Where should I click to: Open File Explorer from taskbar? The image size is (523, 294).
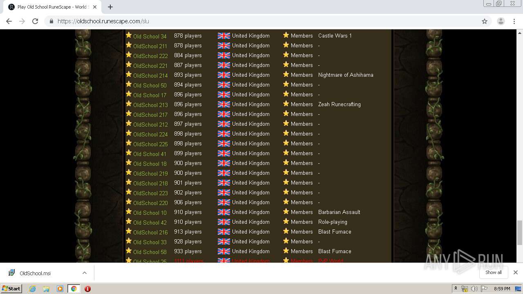pyautogui.click(x=46, y=289)
